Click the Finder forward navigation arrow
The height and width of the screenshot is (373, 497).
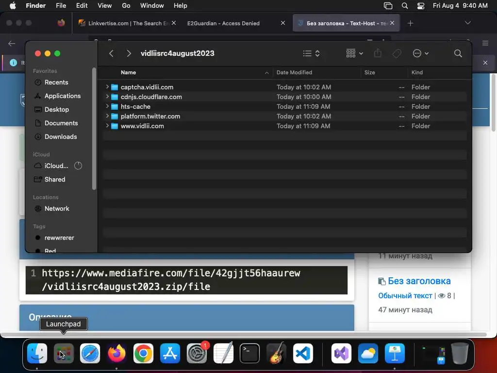129,53
